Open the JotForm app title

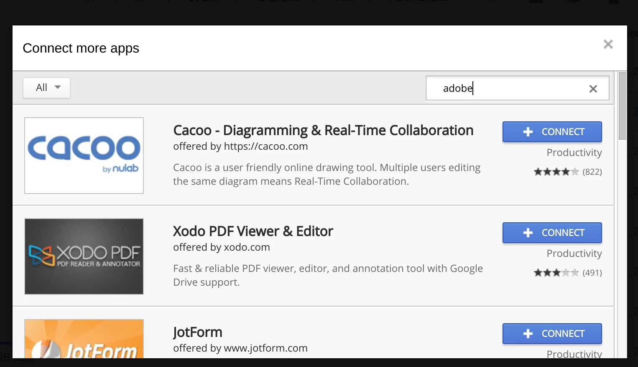198,332
